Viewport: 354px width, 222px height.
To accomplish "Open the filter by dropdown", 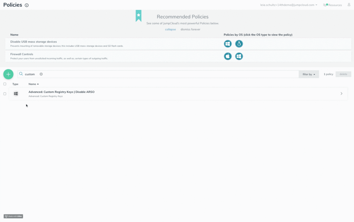I will tap(309, 74).
